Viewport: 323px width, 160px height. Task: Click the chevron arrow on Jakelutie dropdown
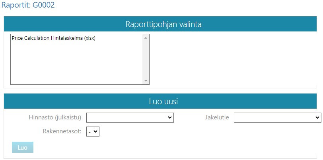pyautogui.click(x=317, y=117)
